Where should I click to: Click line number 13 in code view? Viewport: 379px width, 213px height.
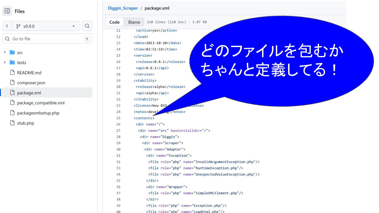(118, 43)
